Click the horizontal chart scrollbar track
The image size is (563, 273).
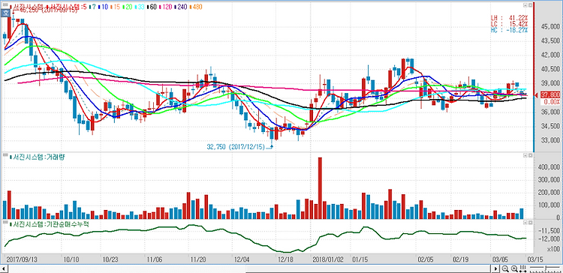249,268
